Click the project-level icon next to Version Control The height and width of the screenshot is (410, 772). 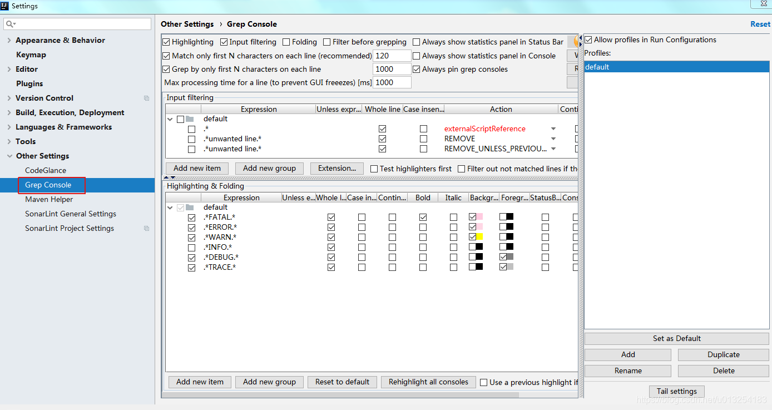coord(147,98)
